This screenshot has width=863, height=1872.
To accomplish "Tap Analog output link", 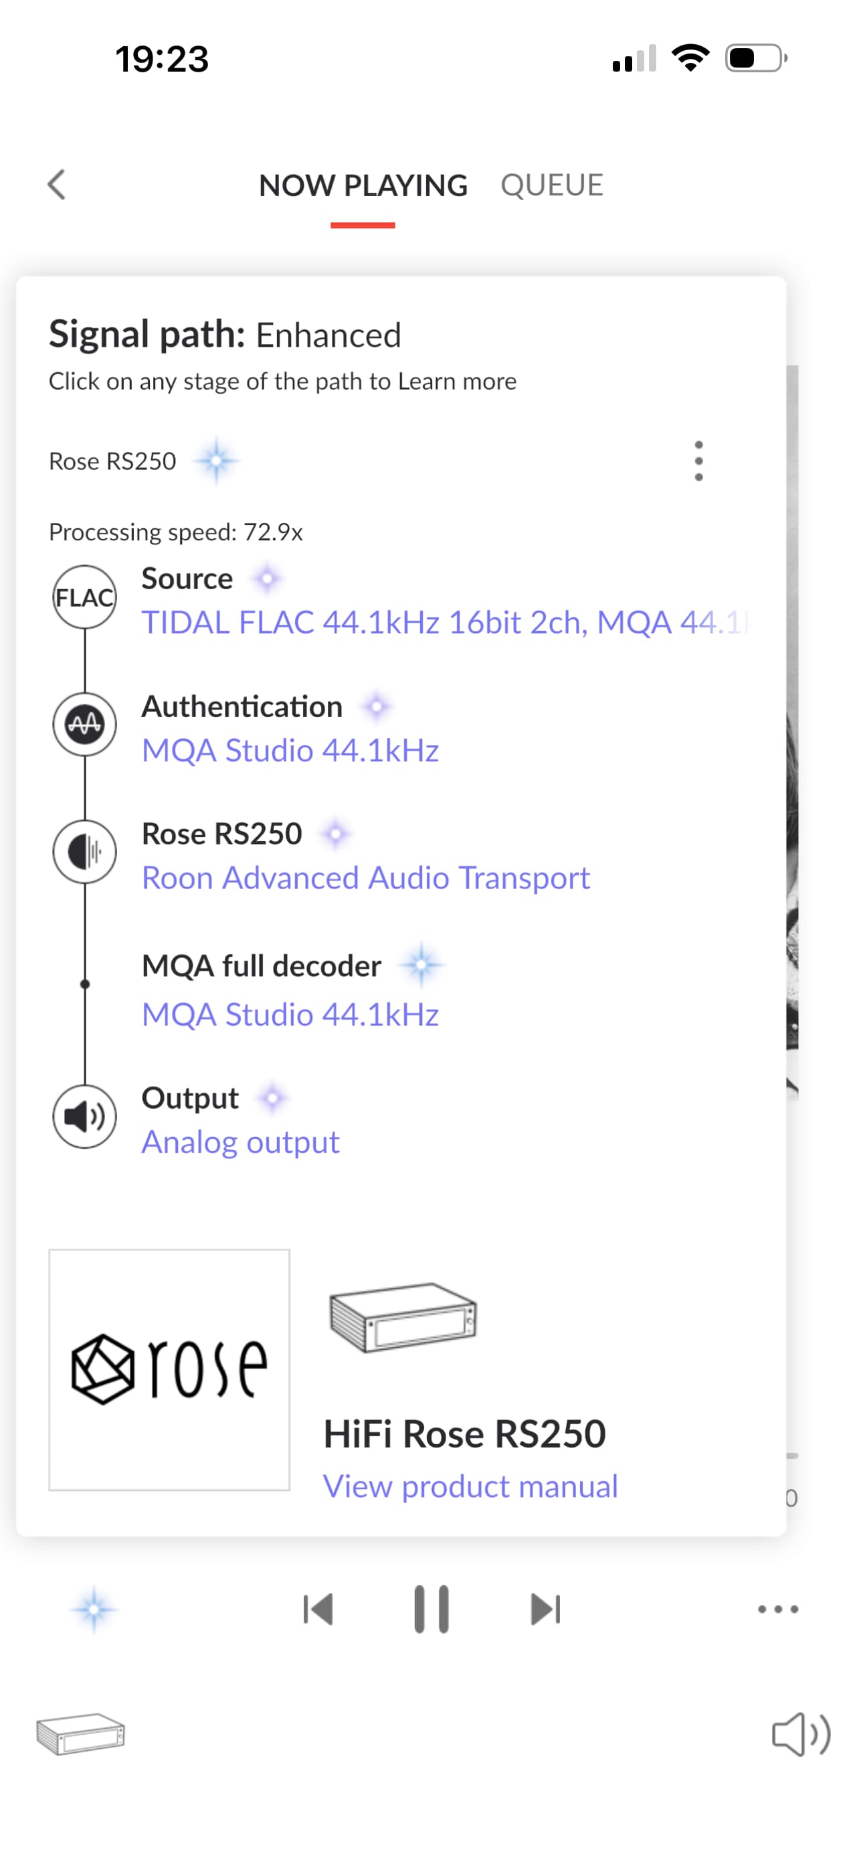I will [x=240, y=1142].
